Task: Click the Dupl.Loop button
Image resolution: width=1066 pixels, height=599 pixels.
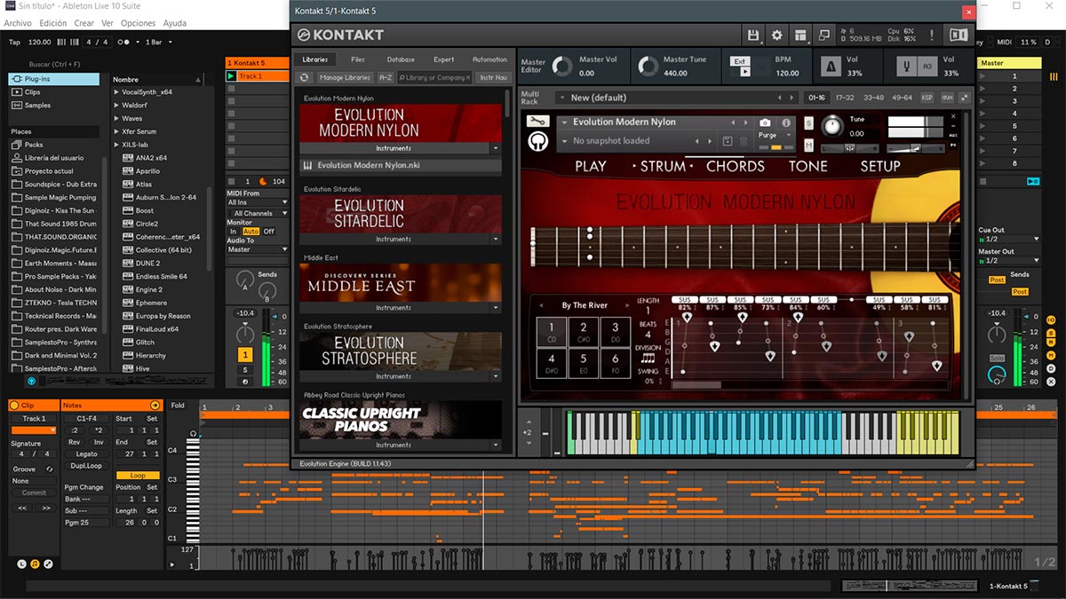Action: pyautogui.click(x=86, y=465)
